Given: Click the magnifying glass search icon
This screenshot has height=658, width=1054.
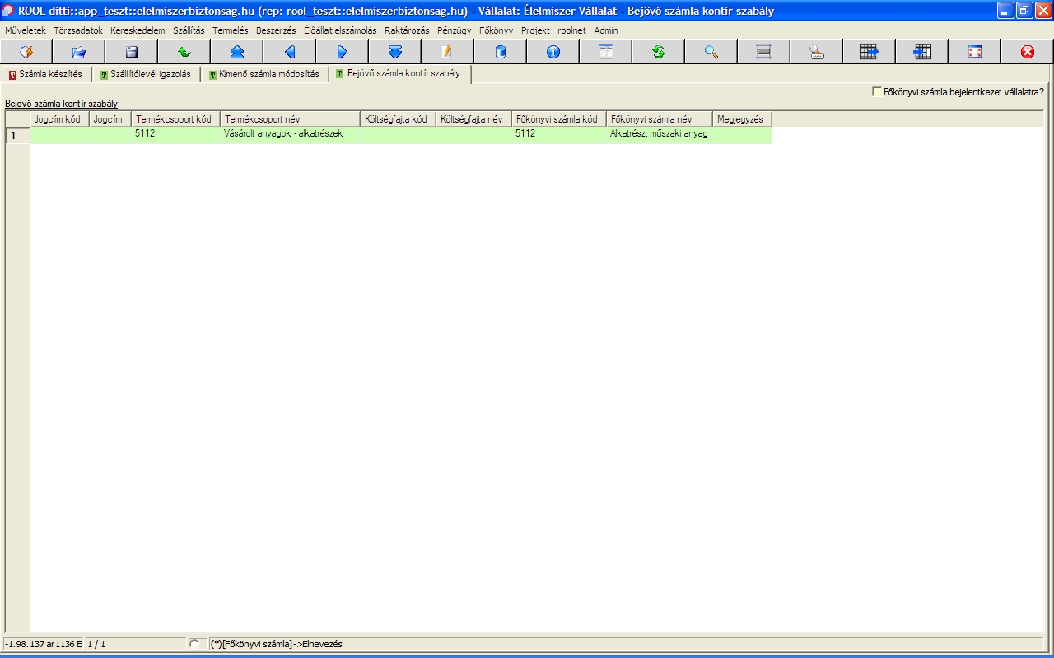Looking at the screenshot, I should [711, 52].
